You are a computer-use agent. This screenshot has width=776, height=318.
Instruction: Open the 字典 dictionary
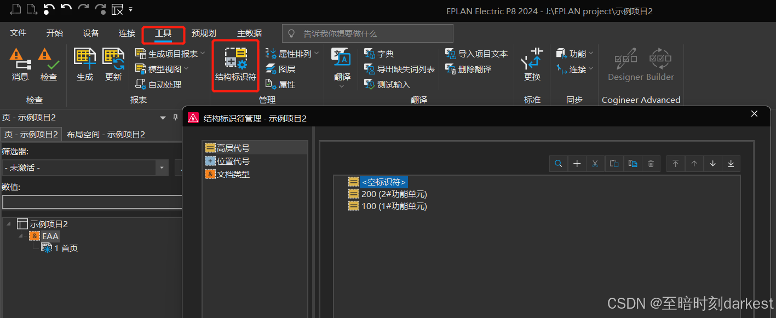pyautogui.click(x=379, y=54)
